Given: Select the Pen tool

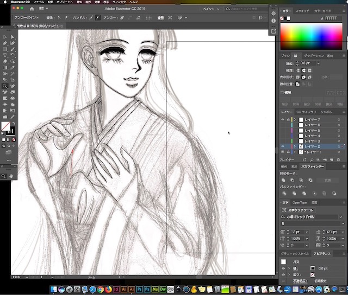Looking at the screenshot, I should point(5,43).
